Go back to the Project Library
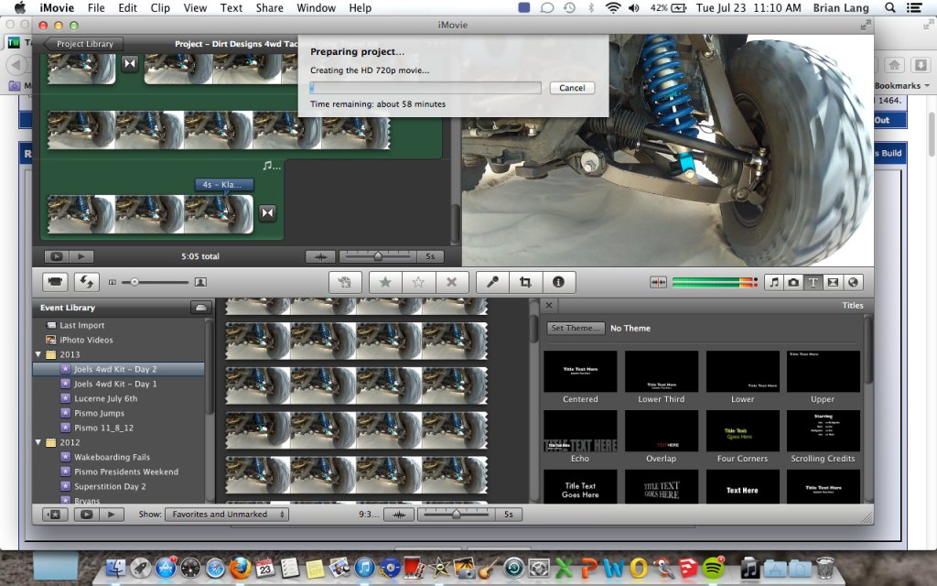 click(x=83, y=44)
